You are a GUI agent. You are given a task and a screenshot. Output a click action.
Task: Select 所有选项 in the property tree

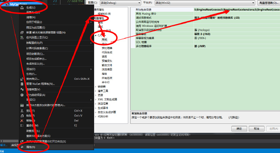coord(107,78)
